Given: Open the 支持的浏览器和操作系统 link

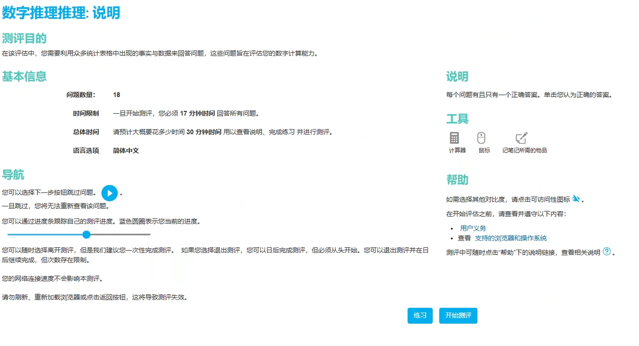Looking at the screenshot, I should pyautogui.click(x=511, y=238).
